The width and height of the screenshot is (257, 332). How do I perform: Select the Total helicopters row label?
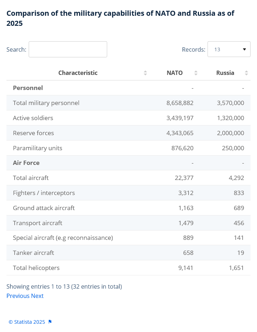pos(36,268)
